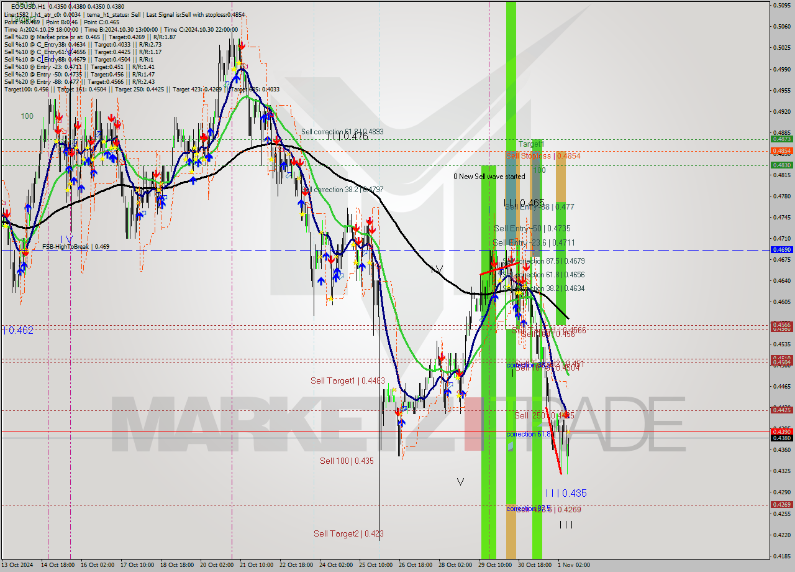This screenshot has height=572, width=795.
Task: Click the 'Target100: 0.456' targets summary line
Action: (142, 89)
